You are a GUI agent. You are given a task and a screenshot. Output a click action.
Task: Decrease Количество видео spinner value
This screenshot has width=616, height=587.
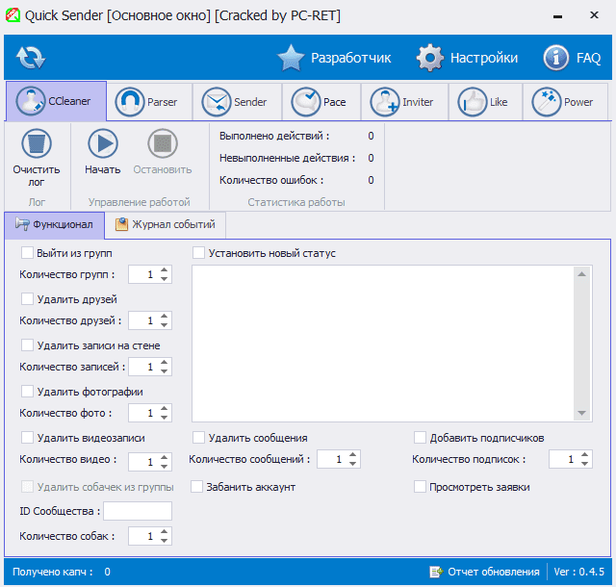pyautogui.click(x=165, y=467)
